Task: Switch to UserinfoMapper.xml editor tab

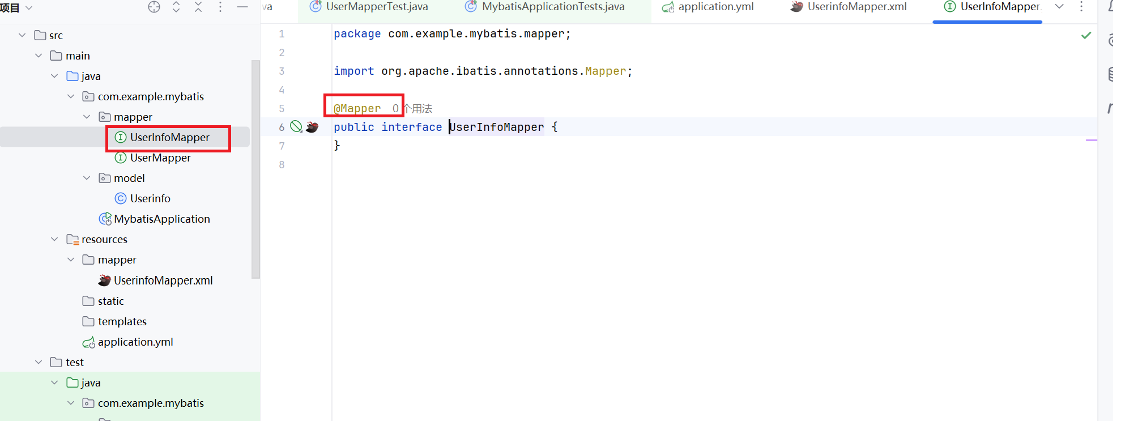Action: tap(849, 7)
